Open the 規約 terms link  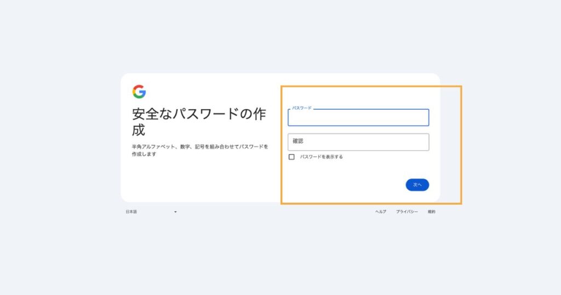pyautogui.click(x=432, y=212)
